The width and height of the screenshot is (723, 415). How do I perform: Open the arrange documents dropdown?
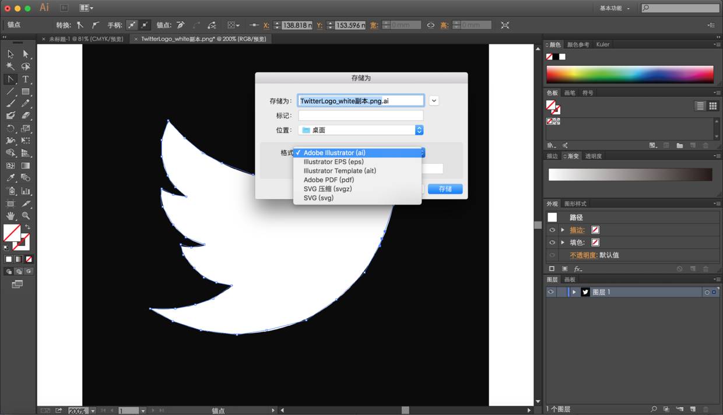tap(86, 8)
